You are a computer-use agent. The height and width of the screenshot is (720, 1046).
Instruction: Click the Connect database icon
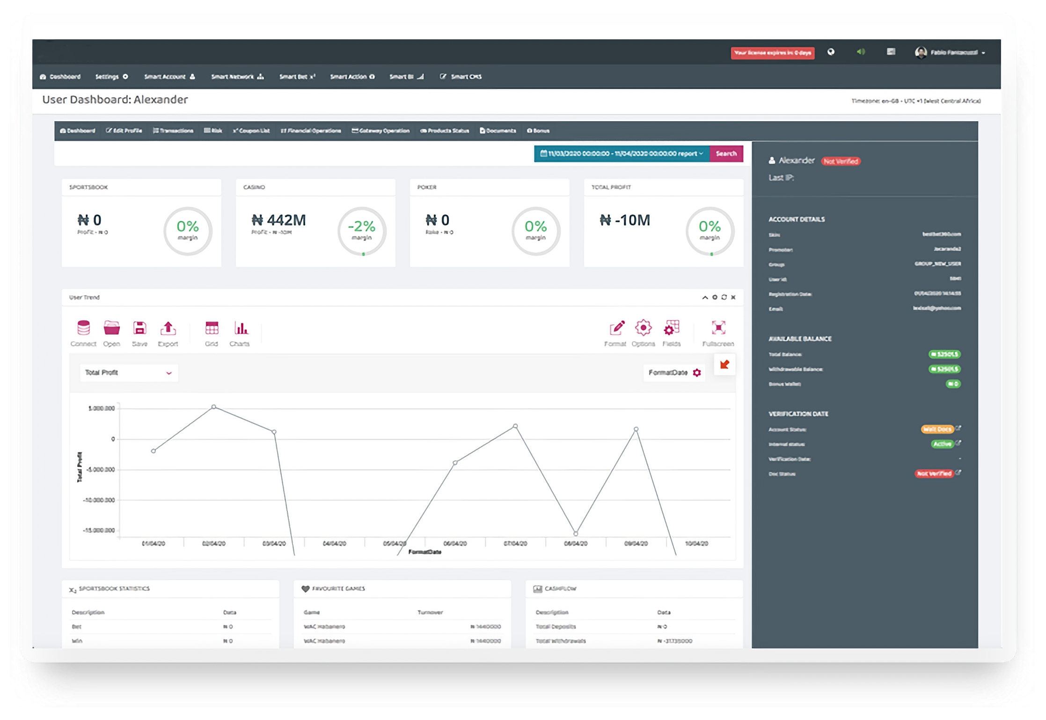point(83,328)
